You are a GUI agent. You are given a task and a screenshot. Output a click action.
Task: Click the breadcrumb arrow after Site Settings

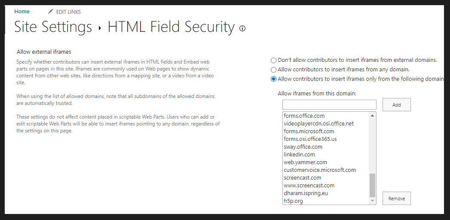[100, 28]
